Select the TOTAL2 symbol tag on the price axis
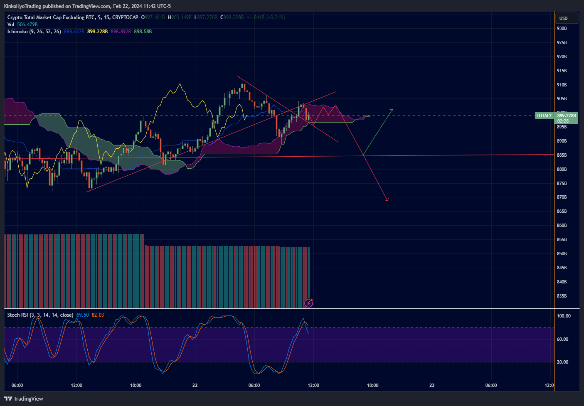This screenshot has width=584, height=406. click(544, 116)
